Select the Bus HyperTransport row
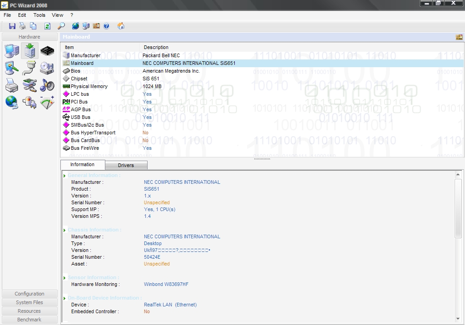 click(262, 133)
